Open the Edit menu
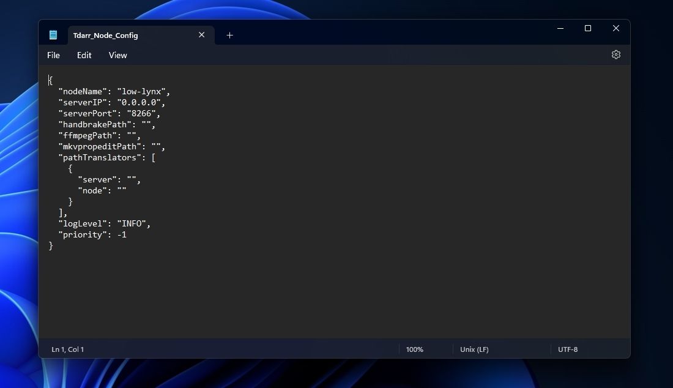 tap(84, 55)
